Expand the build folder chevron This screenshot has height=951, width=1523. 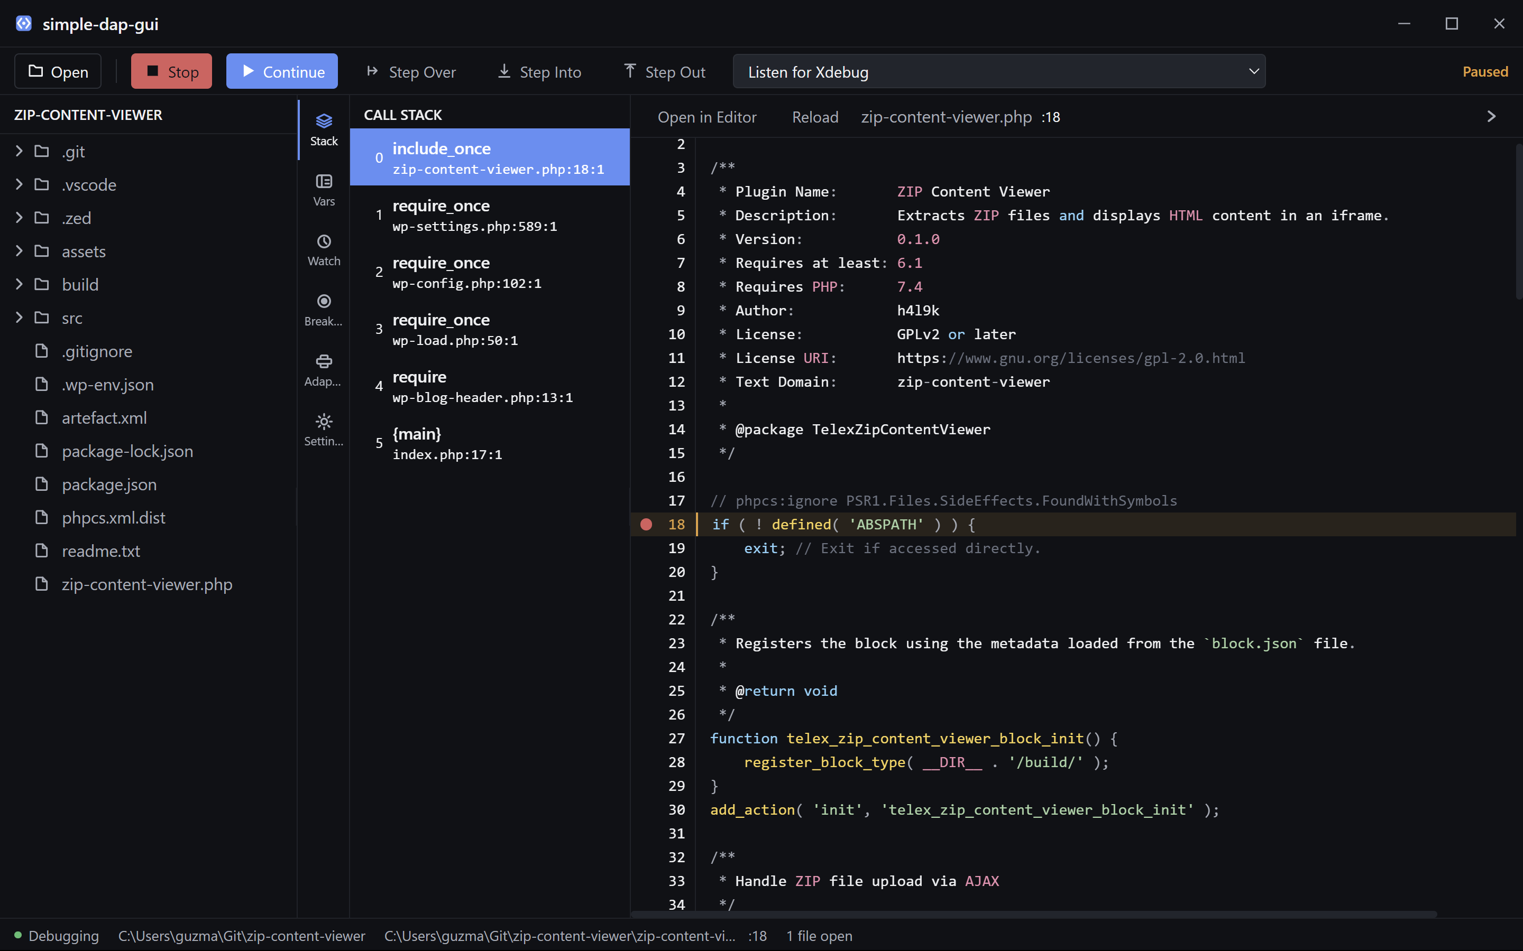click(x=19, y=284)
